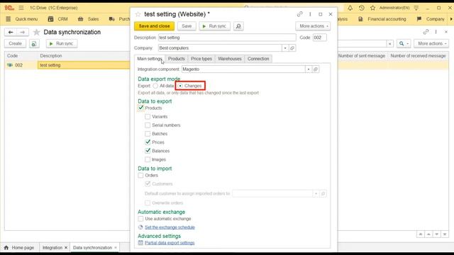The height and width of the screenshot is (255, 454).
Task: Uncheck the Products checkbox
Action: click(x=140, y=108)
